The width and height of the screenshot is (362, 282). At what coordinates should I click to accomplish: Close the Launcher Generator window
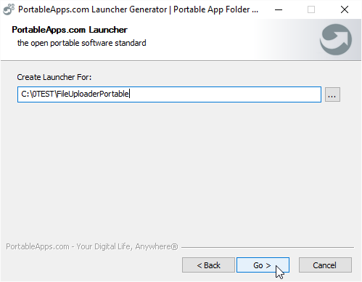[345, 9]
